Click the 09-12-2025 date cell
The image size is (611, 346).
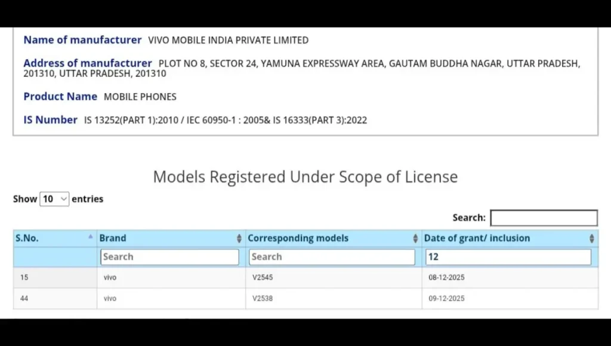click(x=446, y=298)
